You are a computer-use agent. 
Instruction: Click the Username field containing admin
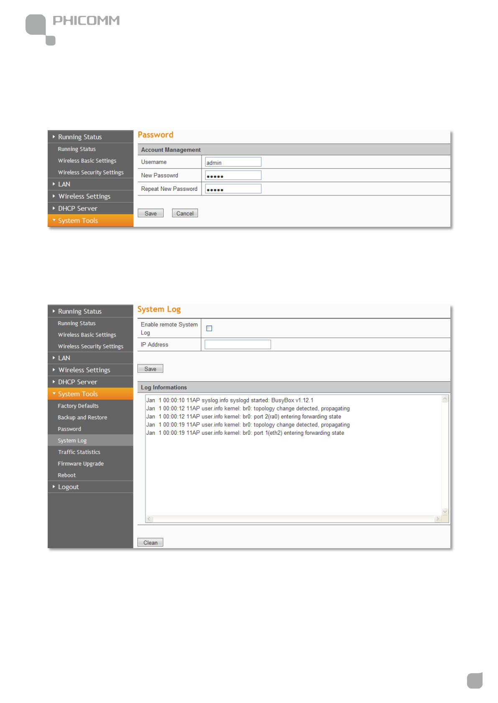pyautogui.click(x=233, y=162)
